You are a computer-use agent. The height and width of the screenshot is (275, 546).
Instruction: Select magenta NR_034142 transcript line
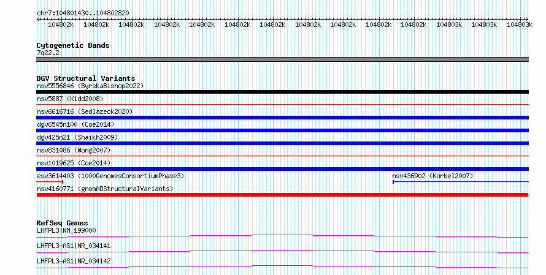[282, 266]
